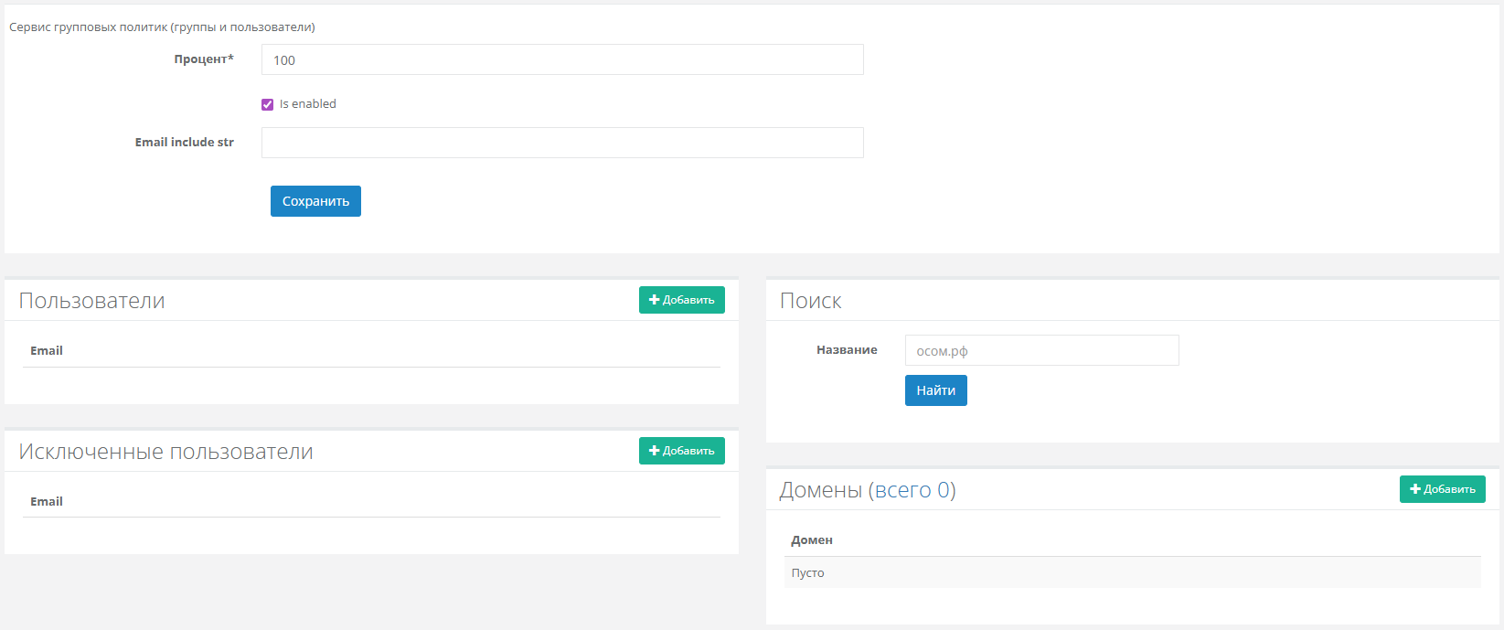Select the Email column header under Пользователи

point(47,351)
